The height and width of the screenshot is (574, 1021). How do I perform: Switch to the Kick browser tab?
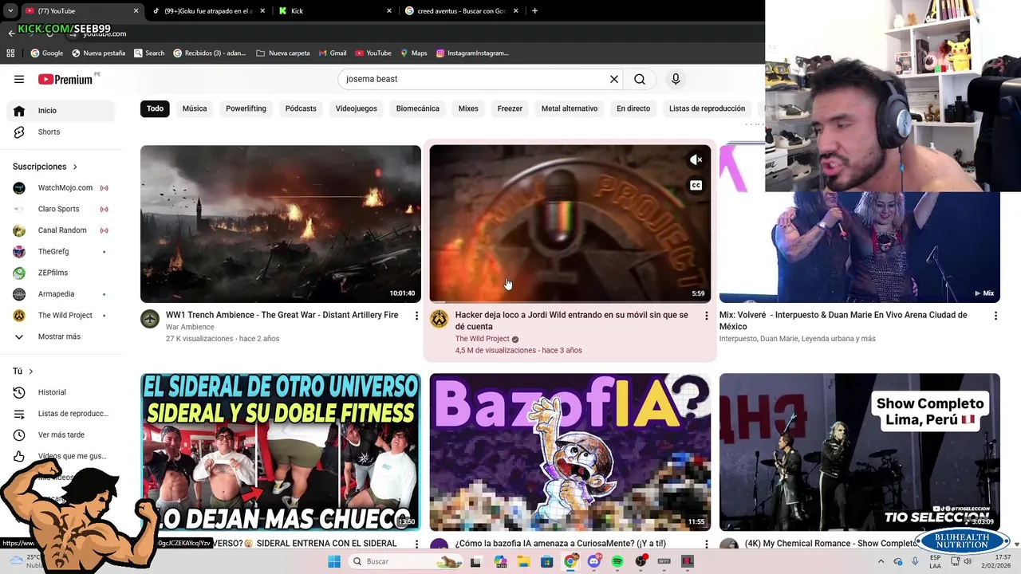pos(335,11)
